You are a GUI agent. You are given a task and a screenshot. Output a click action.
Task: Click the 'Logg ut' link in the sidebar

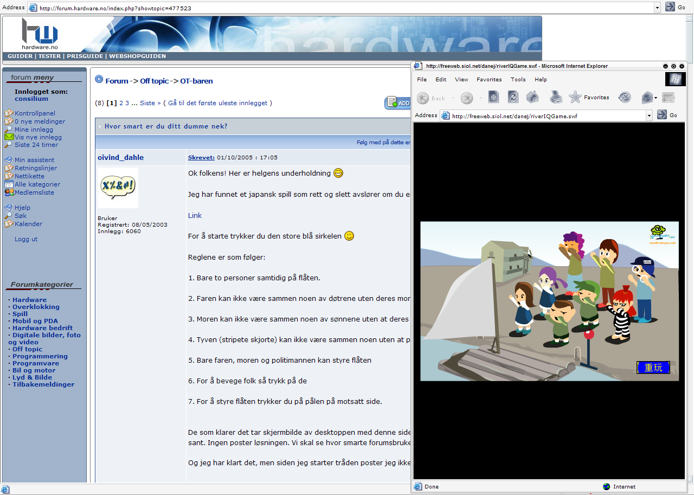tap(26, 239)
